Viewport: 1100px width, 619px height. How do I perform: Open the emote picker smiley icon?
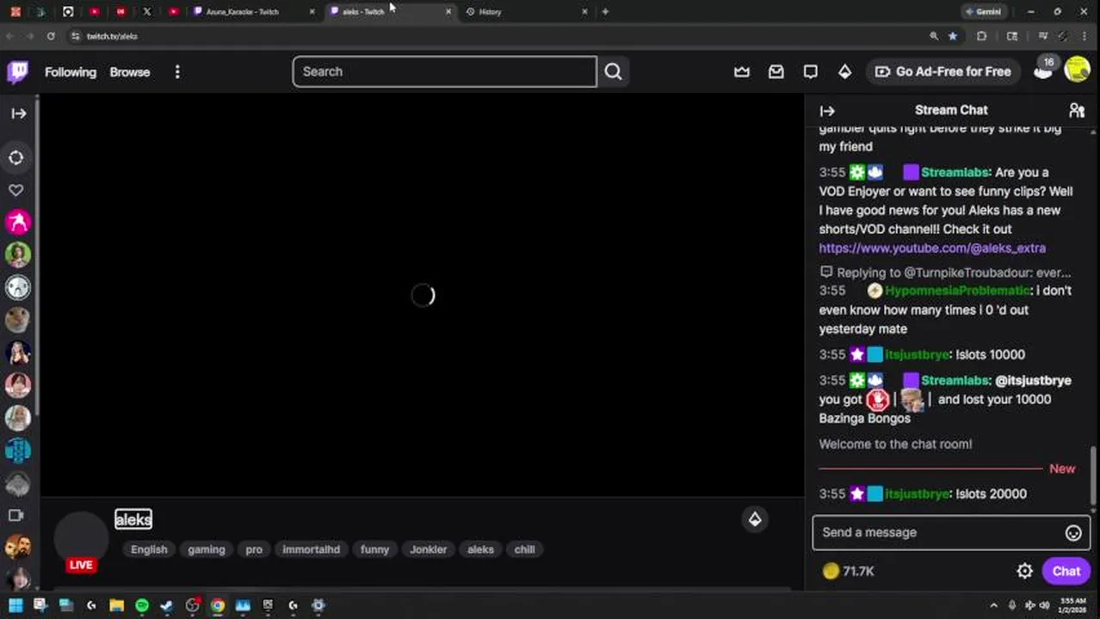(1073, 533)
